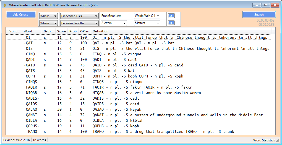Expand the Predefined Lists criteria type dropdown
This screenshot has width=282, height=145.
(x=79, y=16)
